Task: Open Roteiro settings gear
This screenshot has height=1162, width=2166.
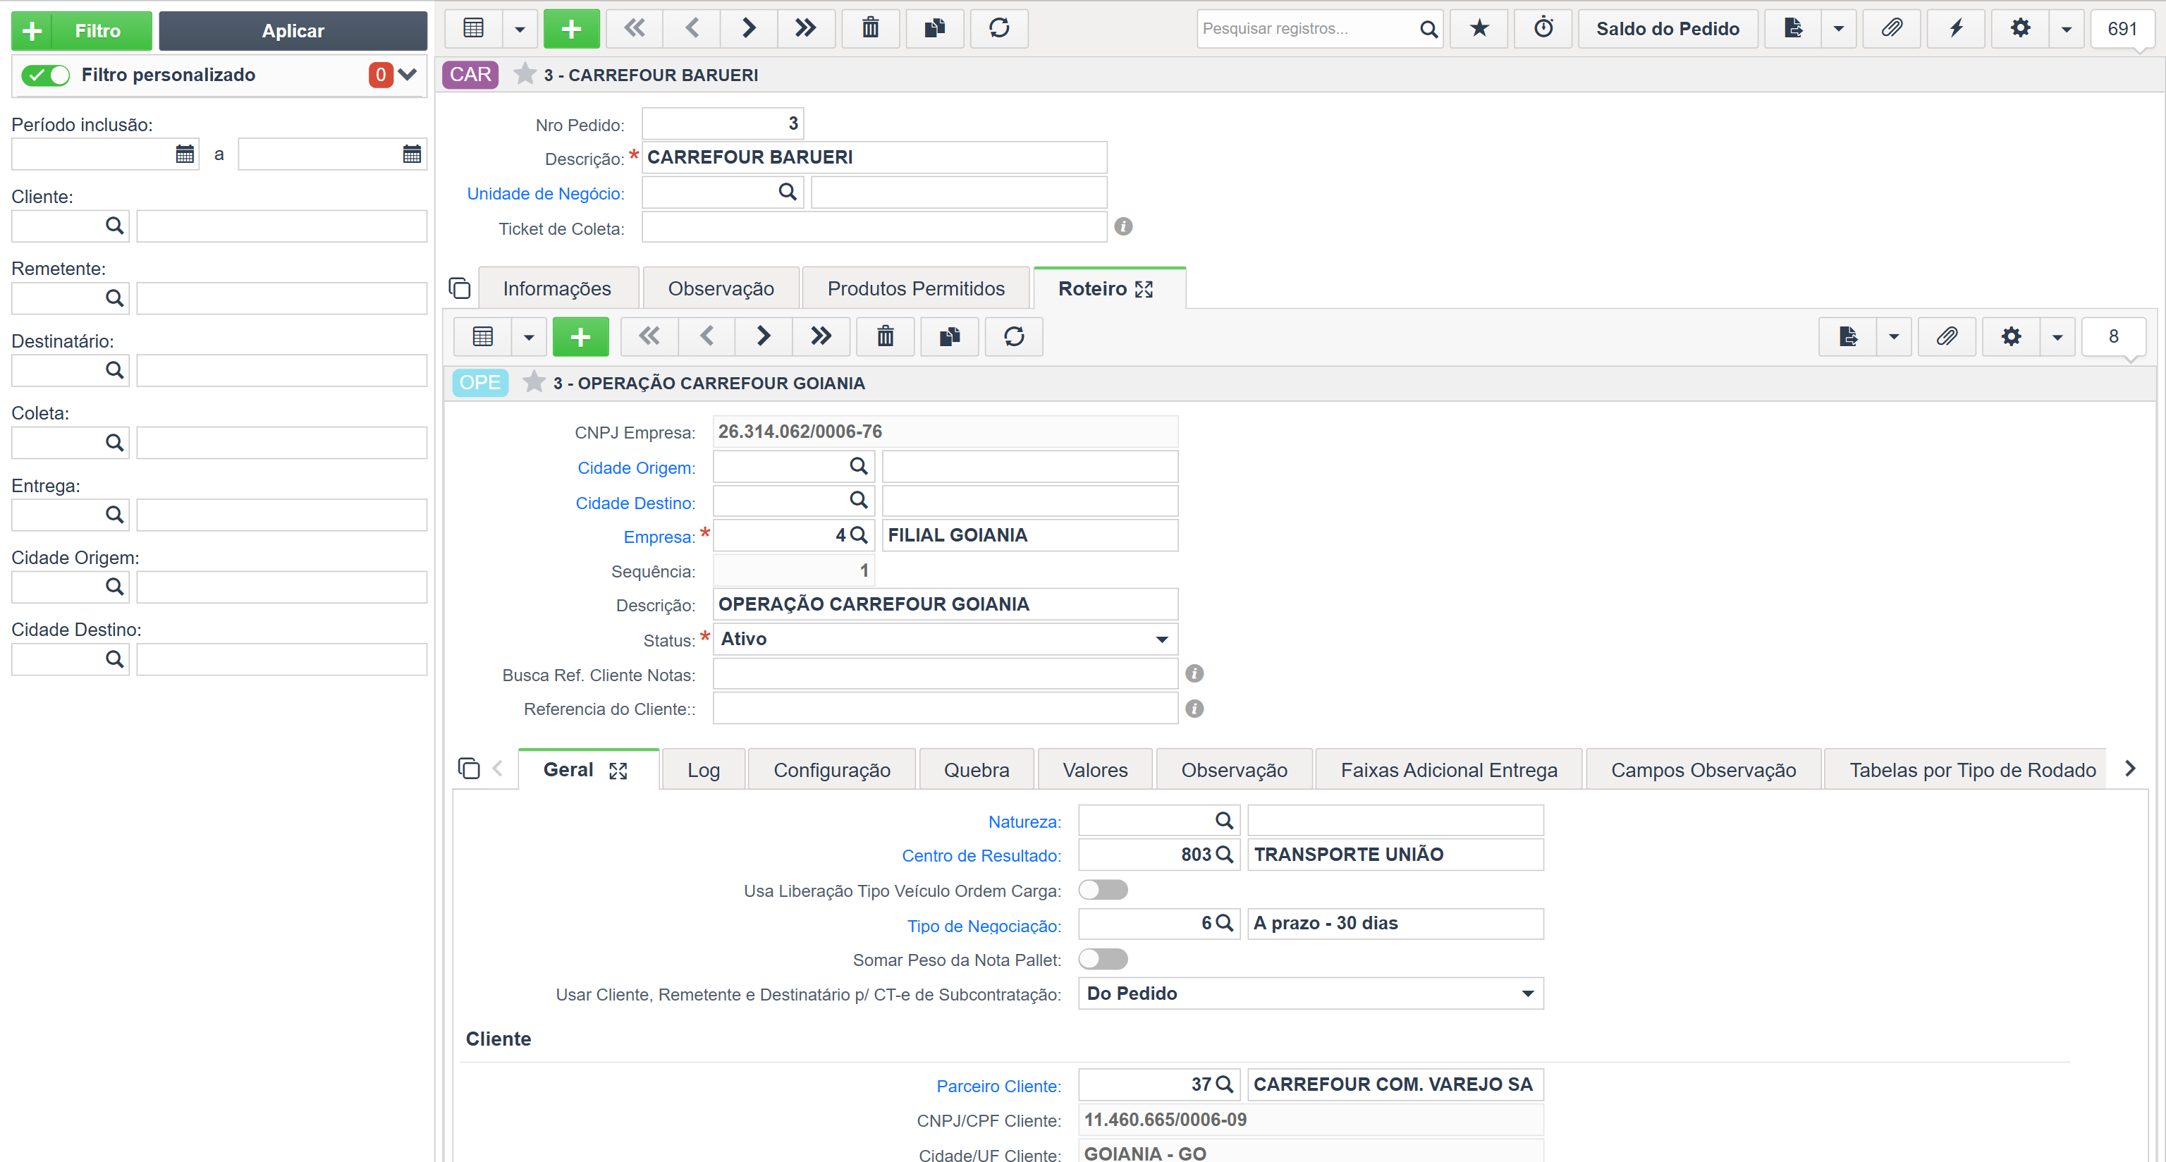Action: tap(2012, 337)
